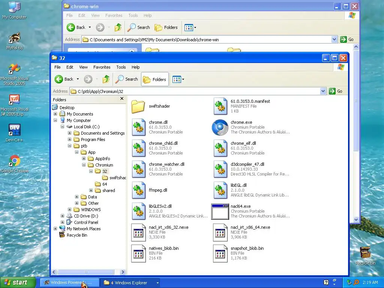Click the folder tree scroll right arrow
384x288 pixels.
(123, 272)
